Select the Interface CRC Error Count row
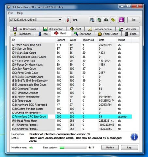The width and height of the screenshot is (148, 157). [72, 117]
